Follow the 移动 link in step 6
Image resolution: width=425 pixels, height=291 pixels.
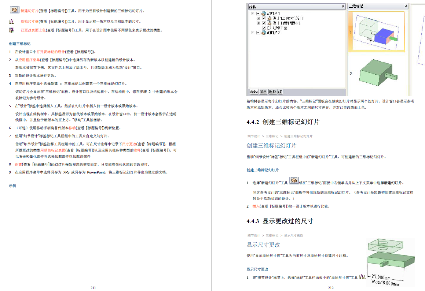pos(72,128)
